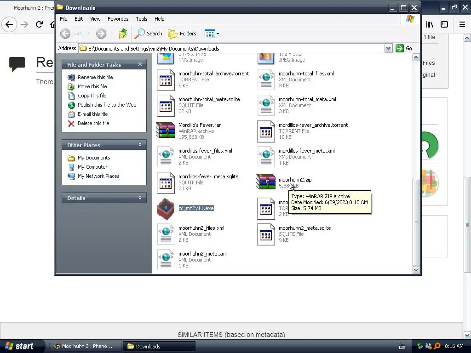Click the Up folder toolbar icon
This screenshot has height=353, width=471.
tap(123, 34)
